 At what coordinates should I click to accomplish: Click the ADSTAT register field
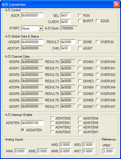(x=32, y=48)
